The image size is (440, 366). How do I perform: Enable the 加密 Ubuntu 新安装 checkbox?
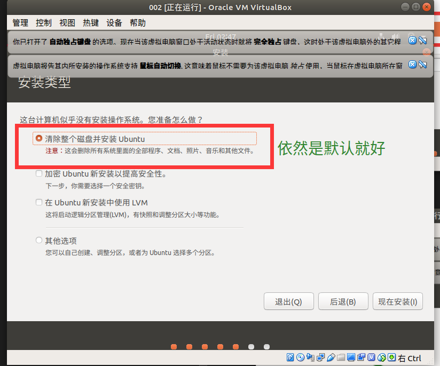(x=38, y=173)
